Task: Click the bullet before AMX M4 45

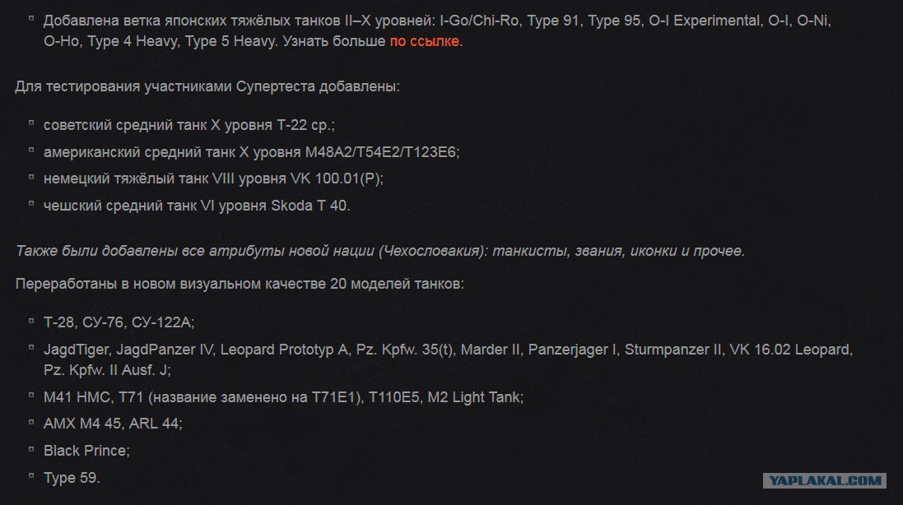Action: pyautogui.click(x=31, y=422)
